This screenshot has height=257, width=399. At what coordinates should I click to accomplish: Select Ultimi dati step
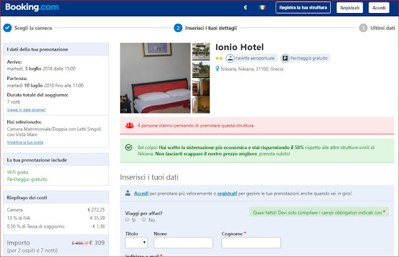[x=382, y=28]
